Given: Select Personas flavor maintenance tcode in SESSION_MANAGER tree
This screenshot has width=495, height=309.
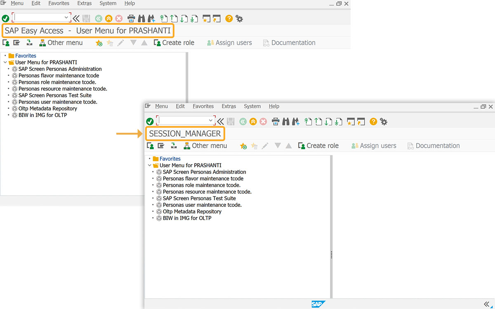Looking at the screenshot, I should [x=200, y=178].
